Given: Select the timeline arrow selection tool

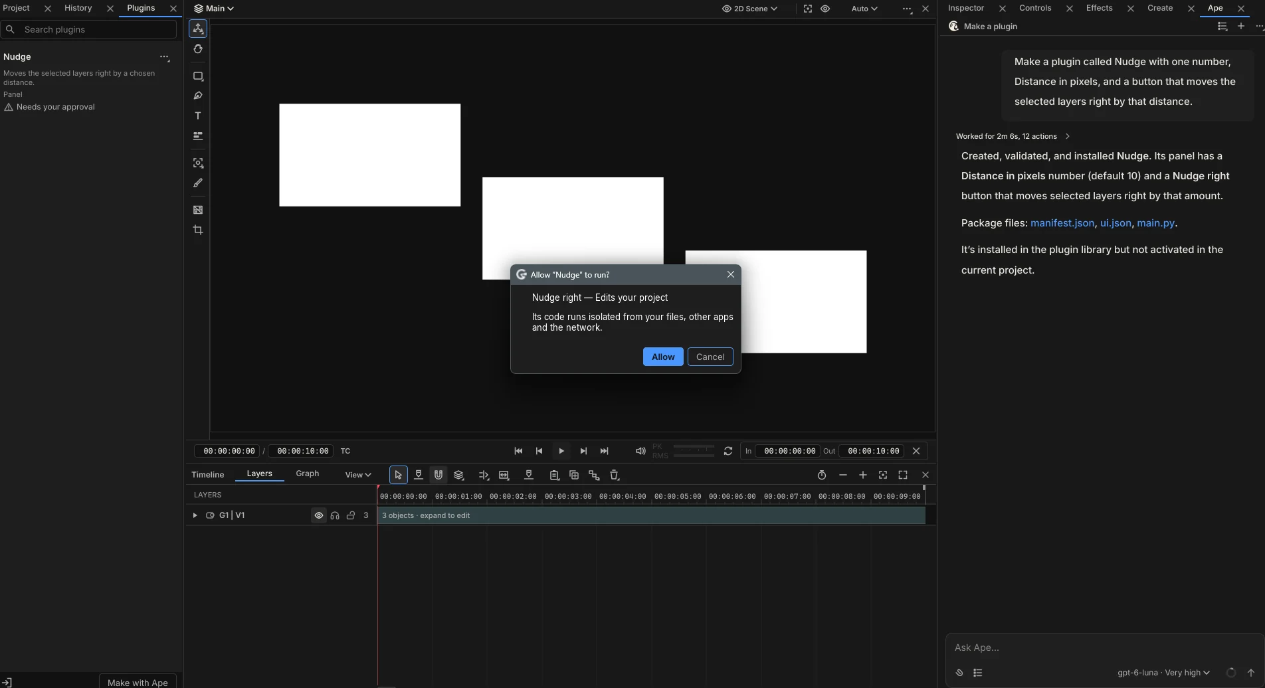Looking at the screenshot, I should coord(398,475).
